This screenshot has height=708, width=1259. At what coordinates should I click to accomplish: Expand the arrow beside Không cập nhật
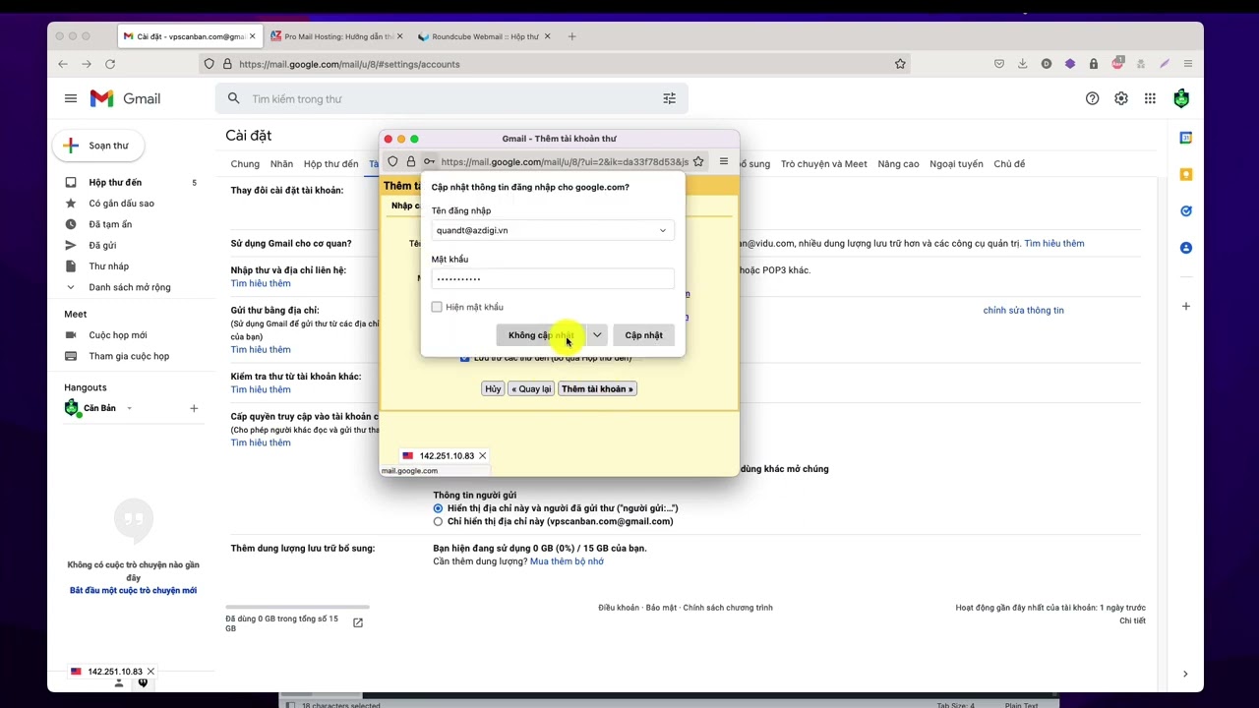[597, 335]
